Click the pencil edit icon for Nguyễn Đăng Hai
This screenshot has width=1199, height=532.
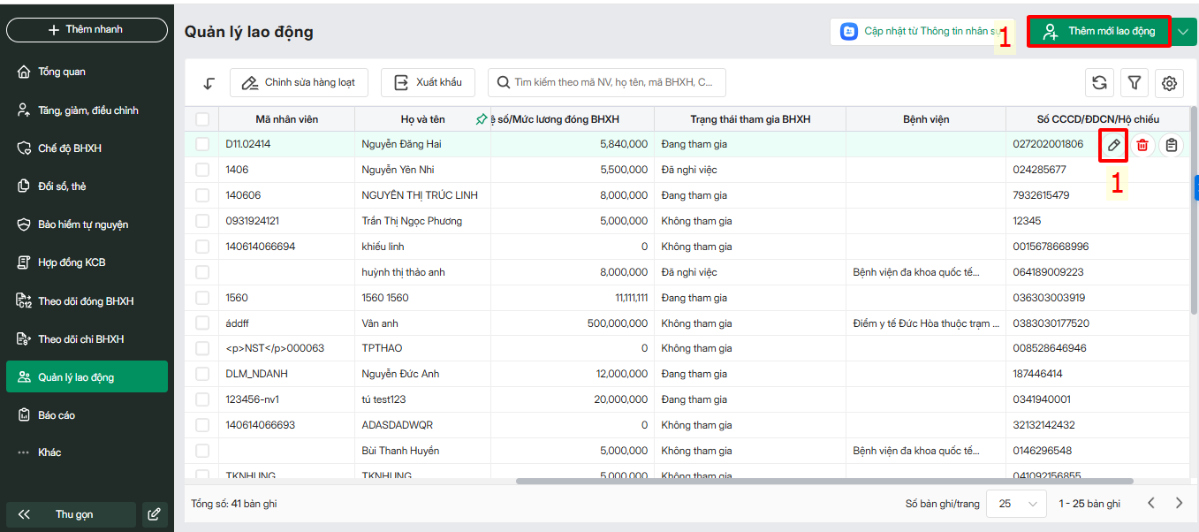pos(1113,145)
